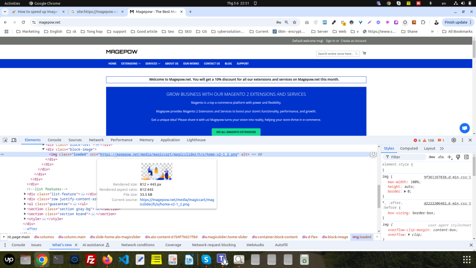The width and height of the screenshot is (476, 268).
Task: Show hidden bookmarks with the chevron
Action: 432,32
